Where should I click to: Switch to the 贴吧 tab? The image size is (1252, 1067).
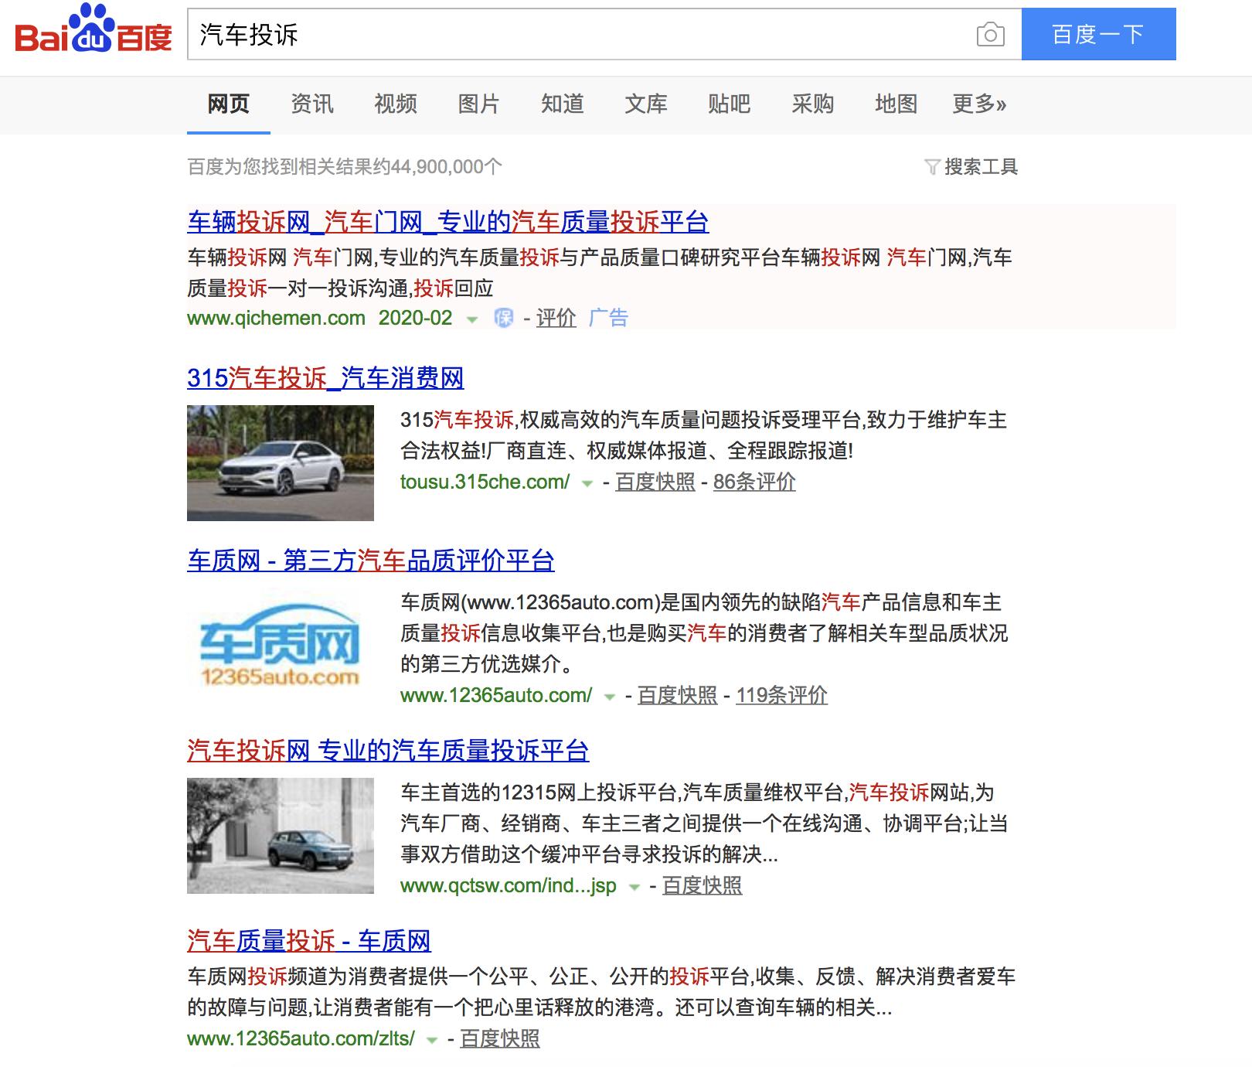click(x=729, y=104)
